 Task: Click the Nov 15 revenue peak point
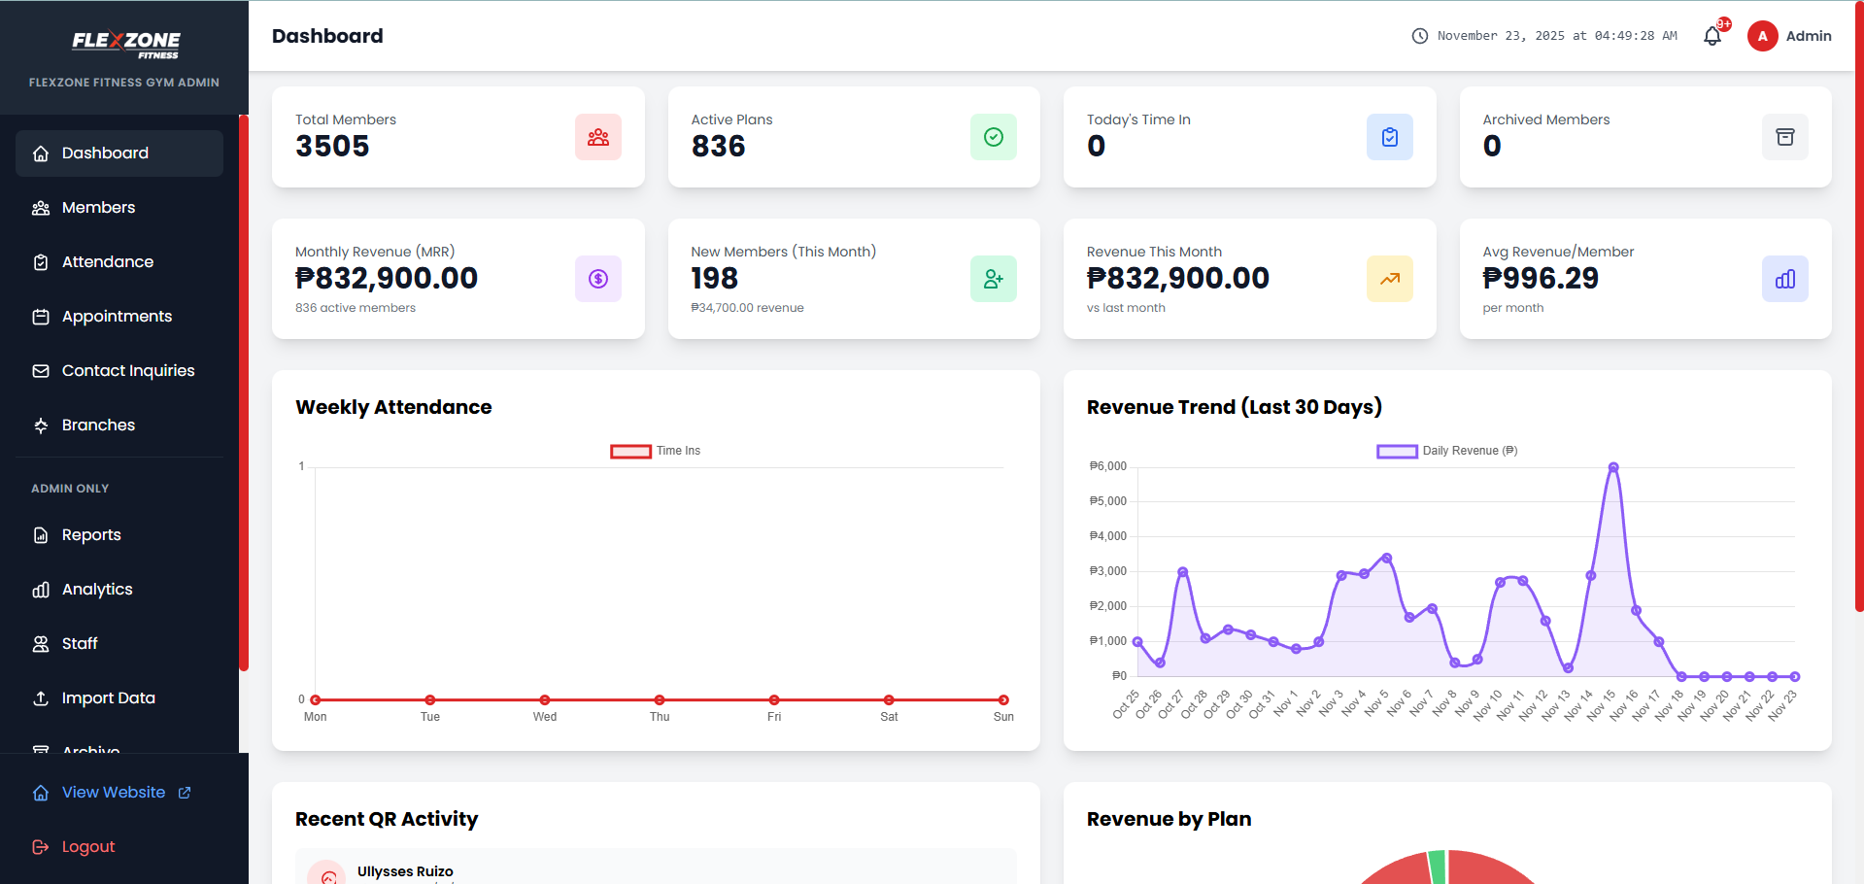click(1613, 467)
